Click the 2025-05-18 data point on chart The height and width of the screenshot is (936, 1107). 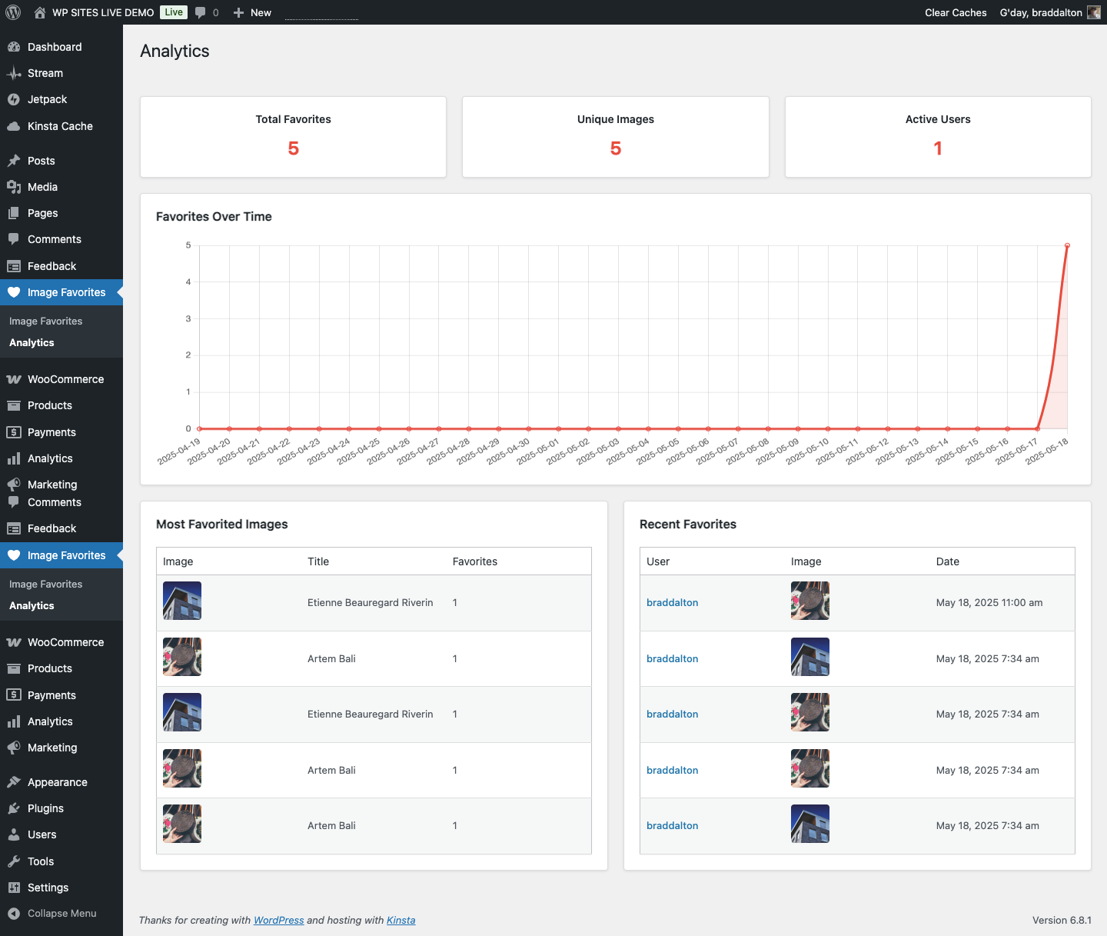tap(1067, 245)
